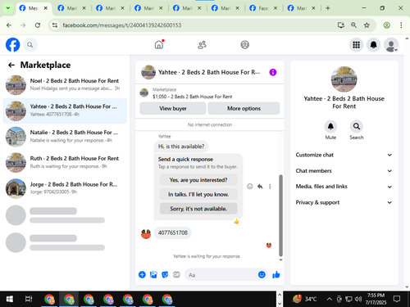Click the View buyer button
410x307 pixels.
tap(173, 109)
